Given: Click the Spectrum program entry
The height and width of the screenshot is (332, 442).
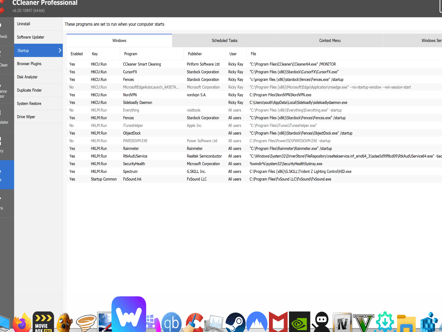Looking at the screenshot, I should 254,172.
